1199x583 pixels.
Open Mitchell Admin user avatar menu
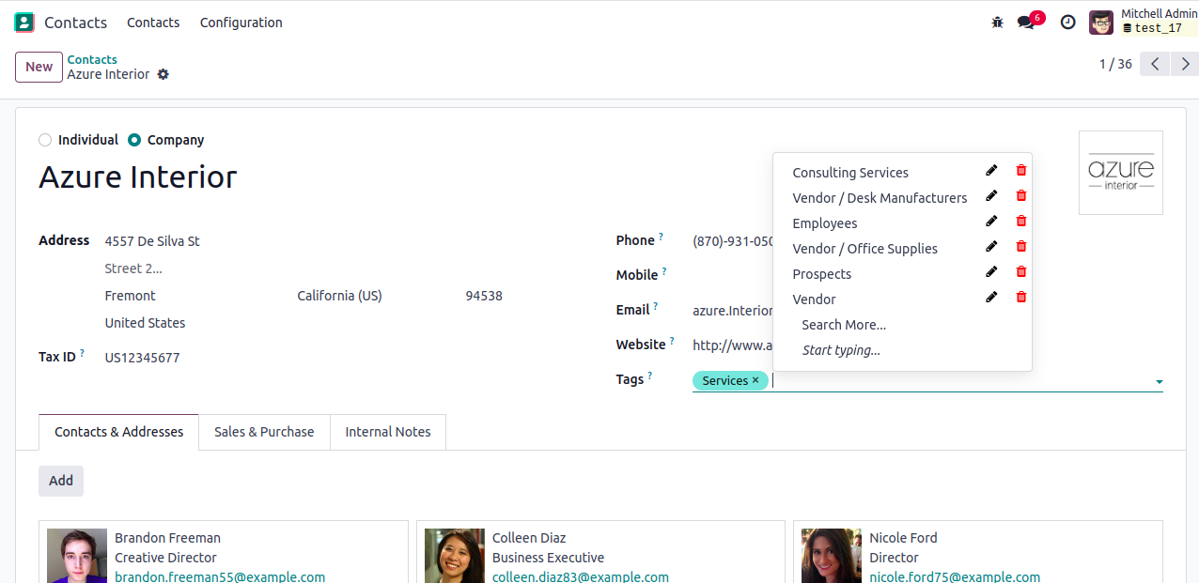tap(1101, 23)
